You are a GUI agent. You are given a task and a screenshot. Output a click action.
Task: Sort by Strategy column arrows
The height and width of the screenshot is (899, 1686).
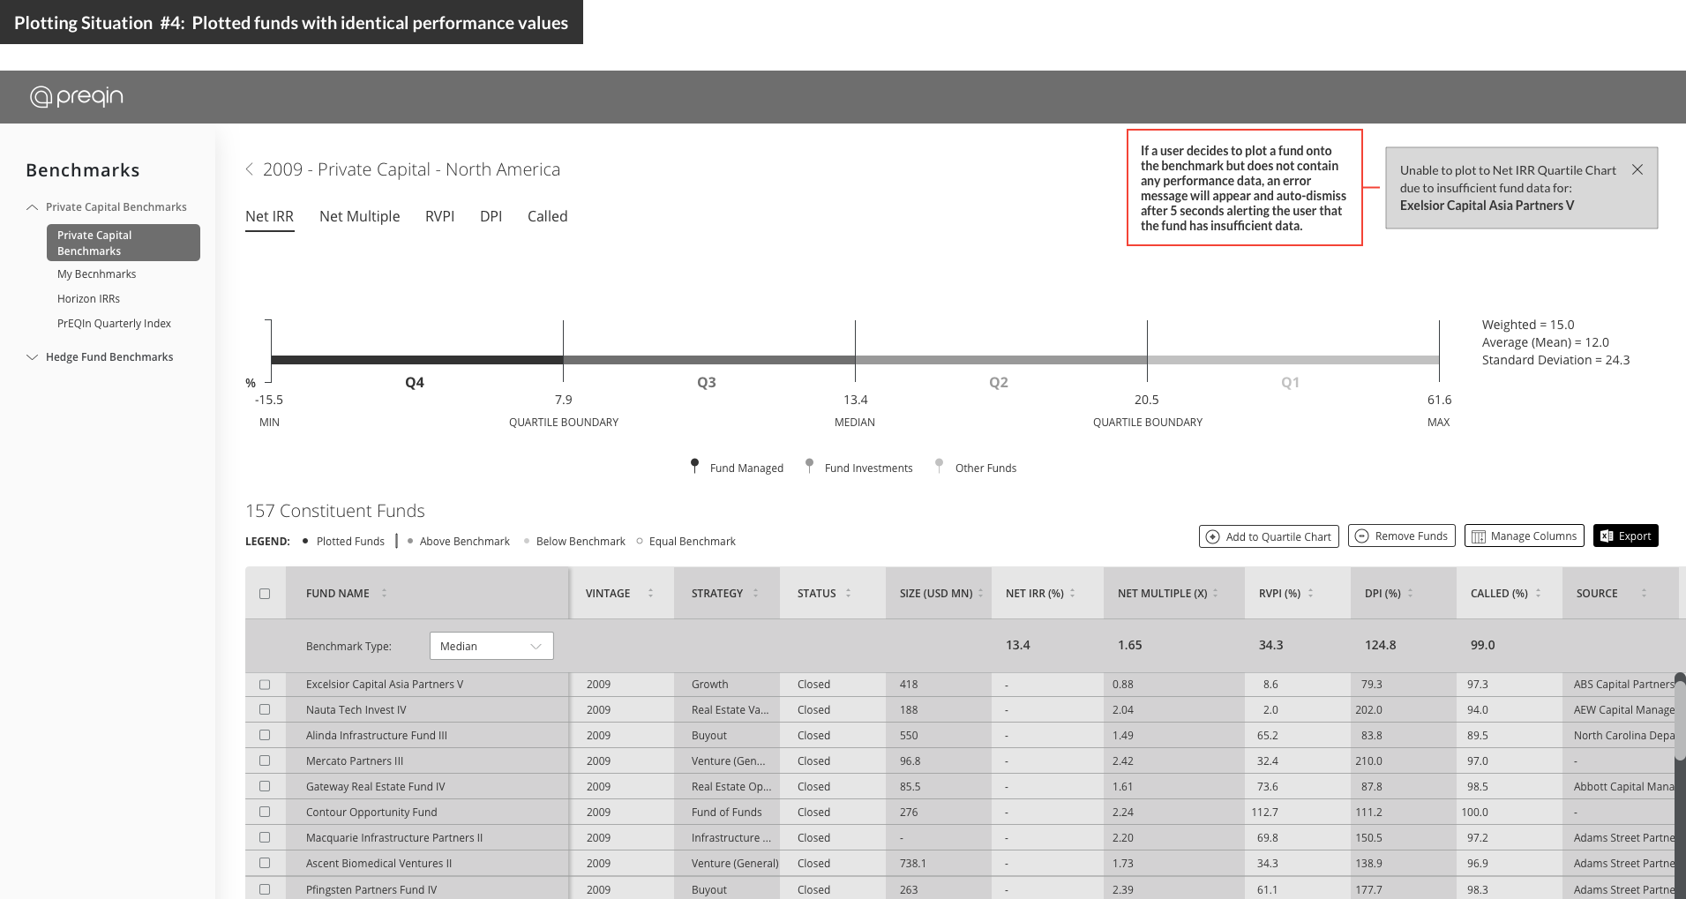point(755,593)
